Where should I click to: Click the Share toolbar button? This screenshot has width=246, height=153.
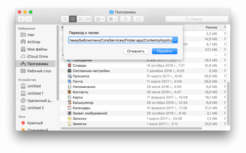pyautogui.click(x=126, y=19)
